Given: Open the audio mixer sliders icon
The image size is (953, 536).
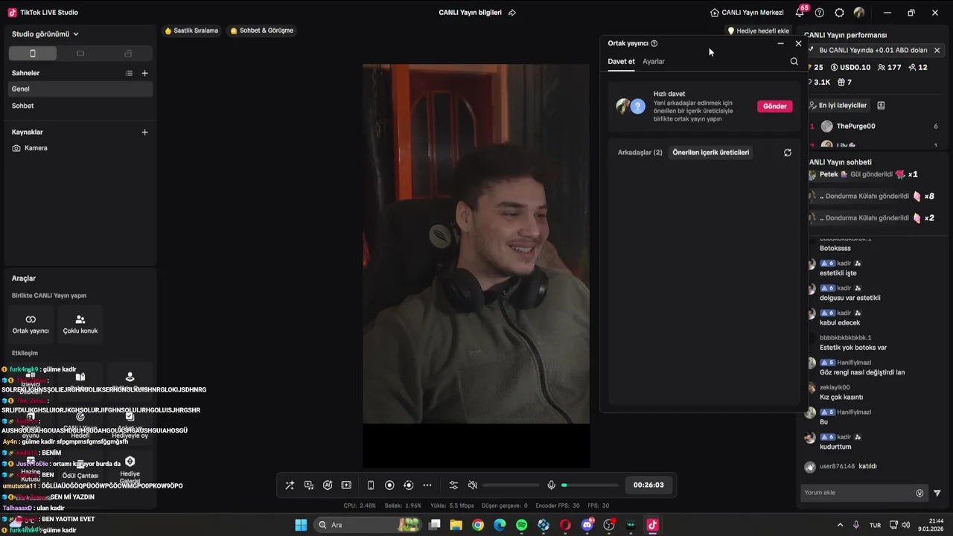Looking at the screenshot, I should pyautogui.click(x=453, y=485).
